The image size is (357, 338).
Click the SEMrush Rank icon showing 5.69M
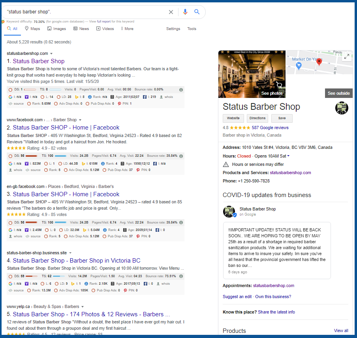click(29, 103)
